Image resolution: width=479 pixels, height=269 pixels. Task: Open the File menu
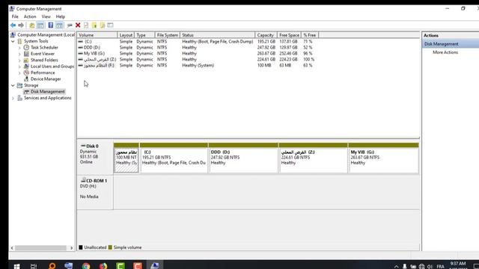tap(15, 16)
